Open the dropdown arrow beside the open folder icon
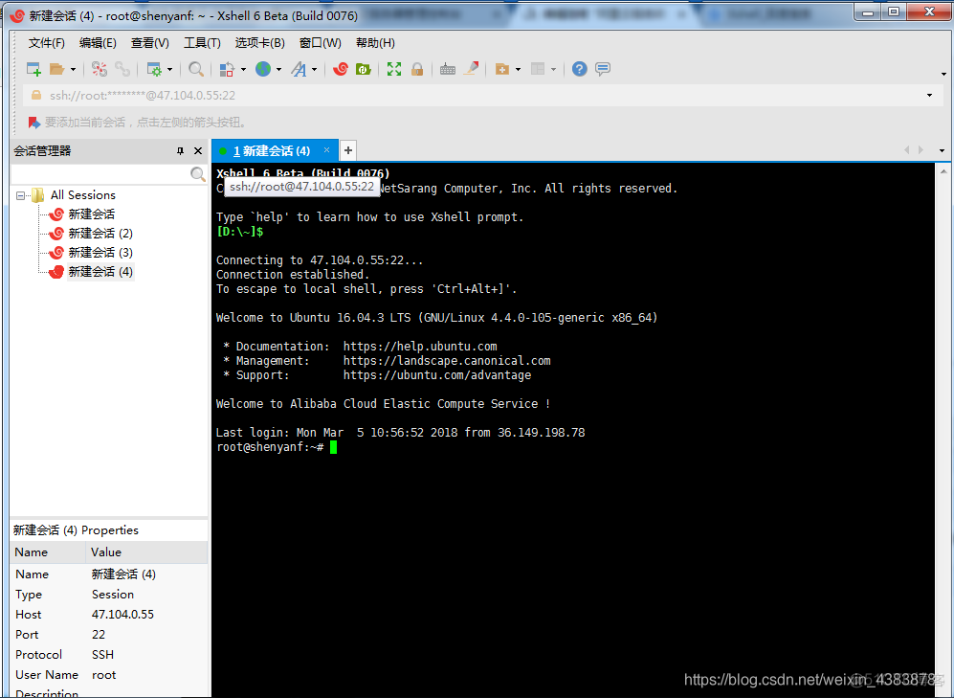Image resolution: width=954 pixels, height=698 pixels. (73, 69)
